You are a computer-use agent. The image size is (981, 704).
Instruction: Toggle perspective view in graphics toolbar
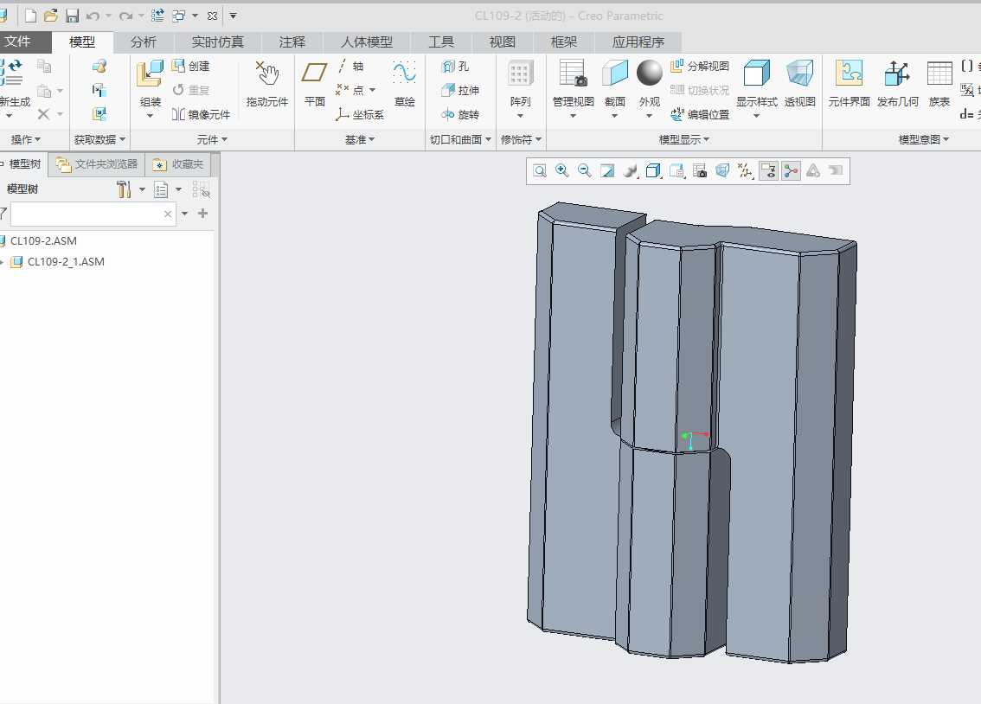722,170
